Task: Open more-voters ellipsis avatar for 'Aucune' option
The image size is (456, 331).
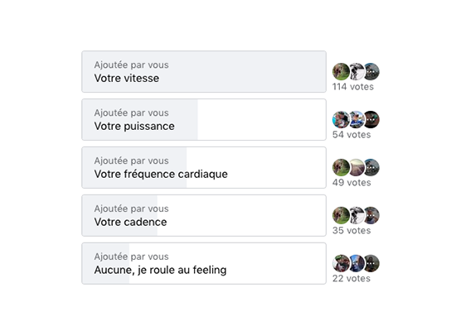Action: click(x=371, y=263)
